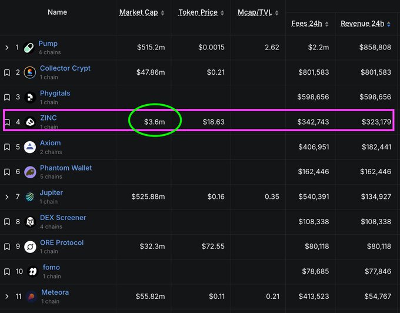The height and width of the screenshot is (313, 400).
Task: Open the Pump protocol link
Action: 48,44
